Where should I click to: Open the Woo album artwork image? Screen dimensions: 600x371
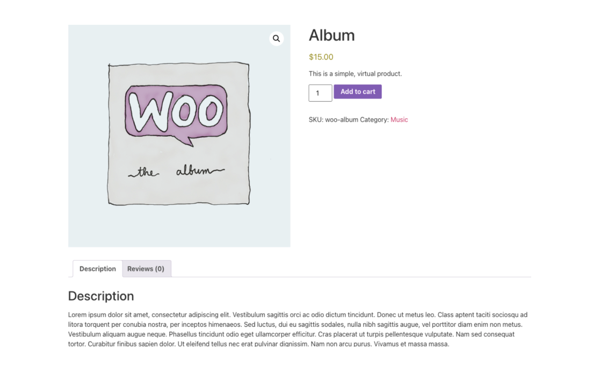[x=179, y=136]
